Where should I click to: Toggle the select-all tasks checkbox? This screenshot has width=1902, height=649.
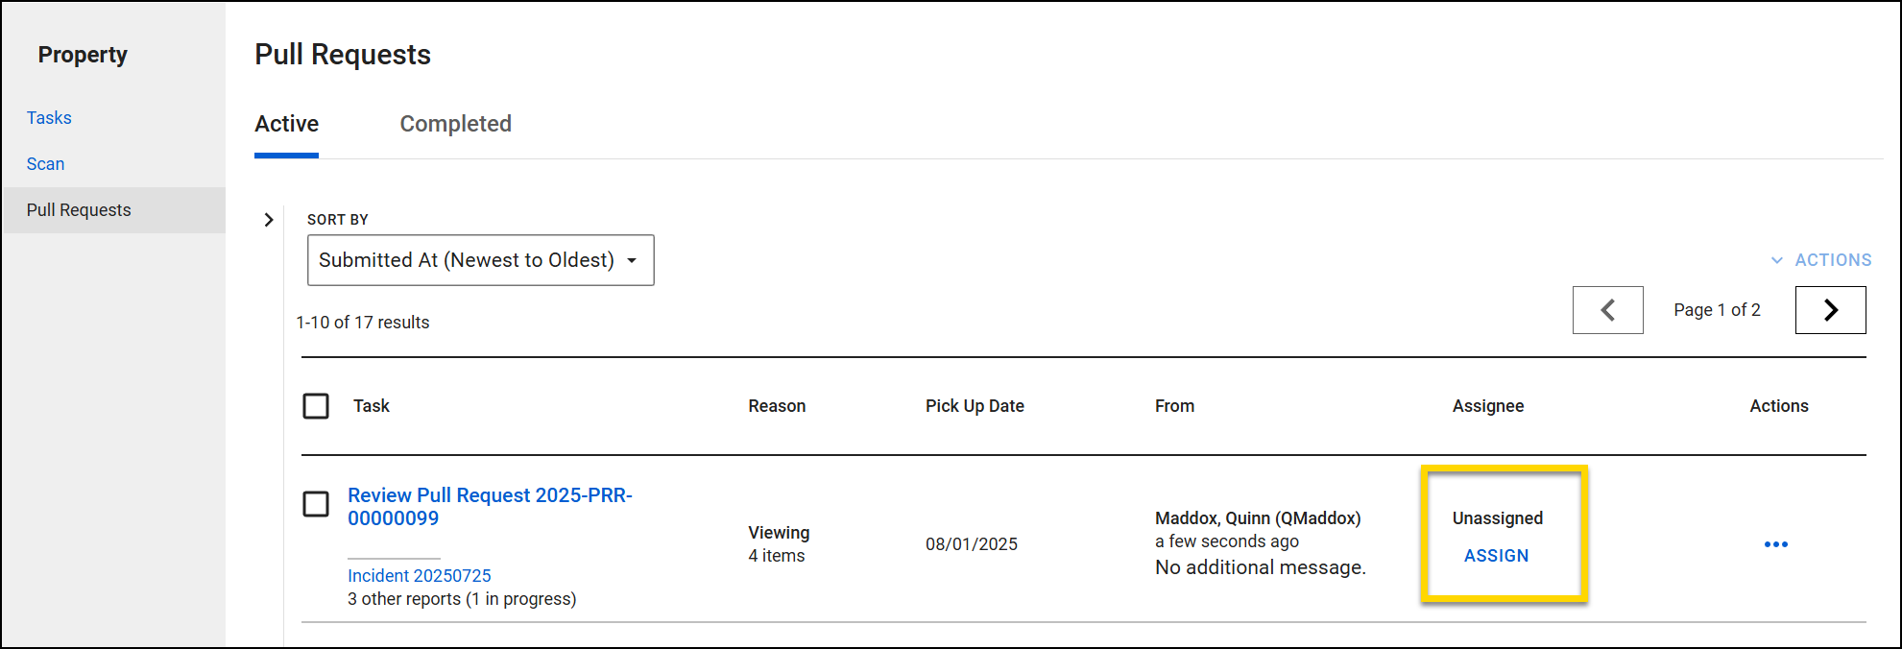pos(316,406)
